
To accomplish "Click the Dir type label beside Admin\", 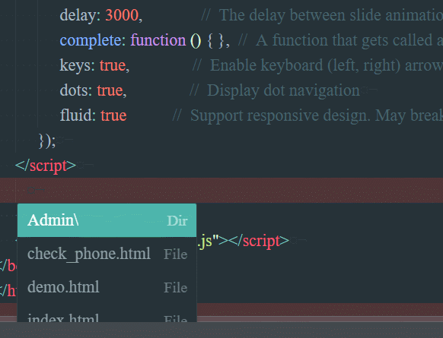I will (177, 221).
